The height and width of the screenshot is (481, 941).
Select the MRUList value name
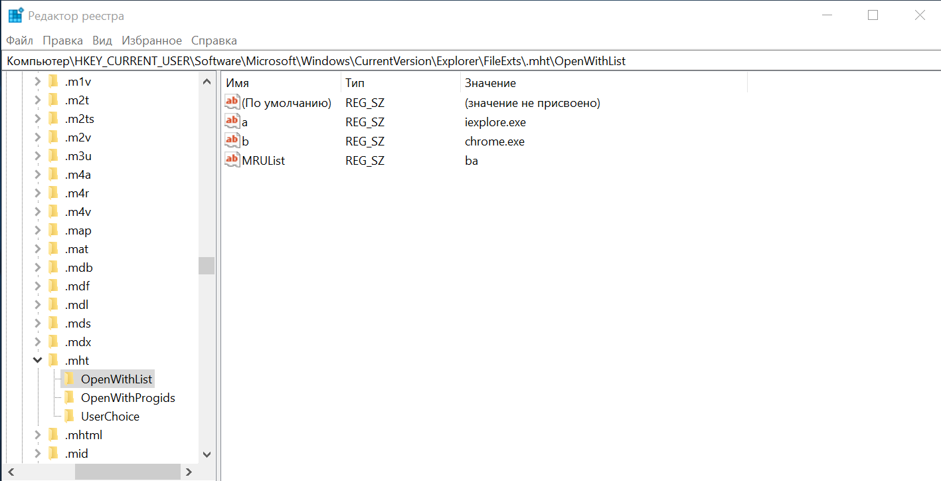coord(263,161)
